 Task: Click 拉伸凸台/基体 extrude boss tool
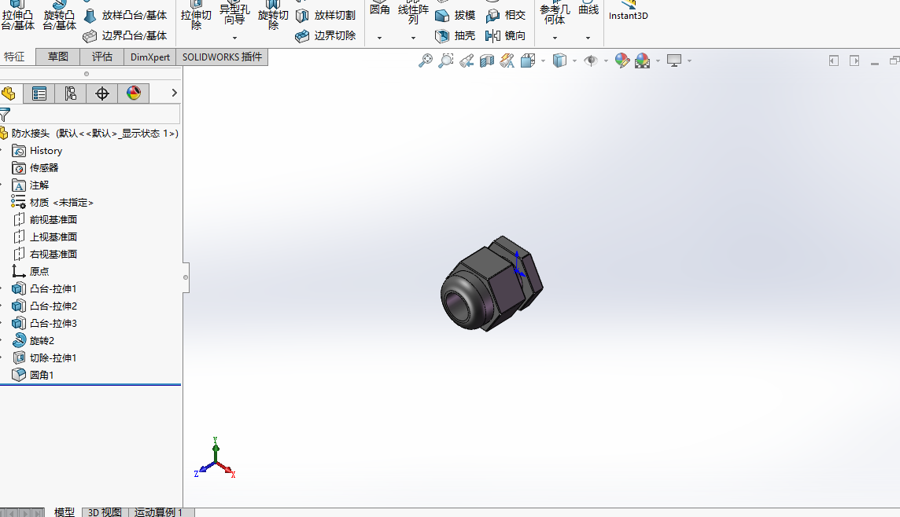click(x=18, y=16)
